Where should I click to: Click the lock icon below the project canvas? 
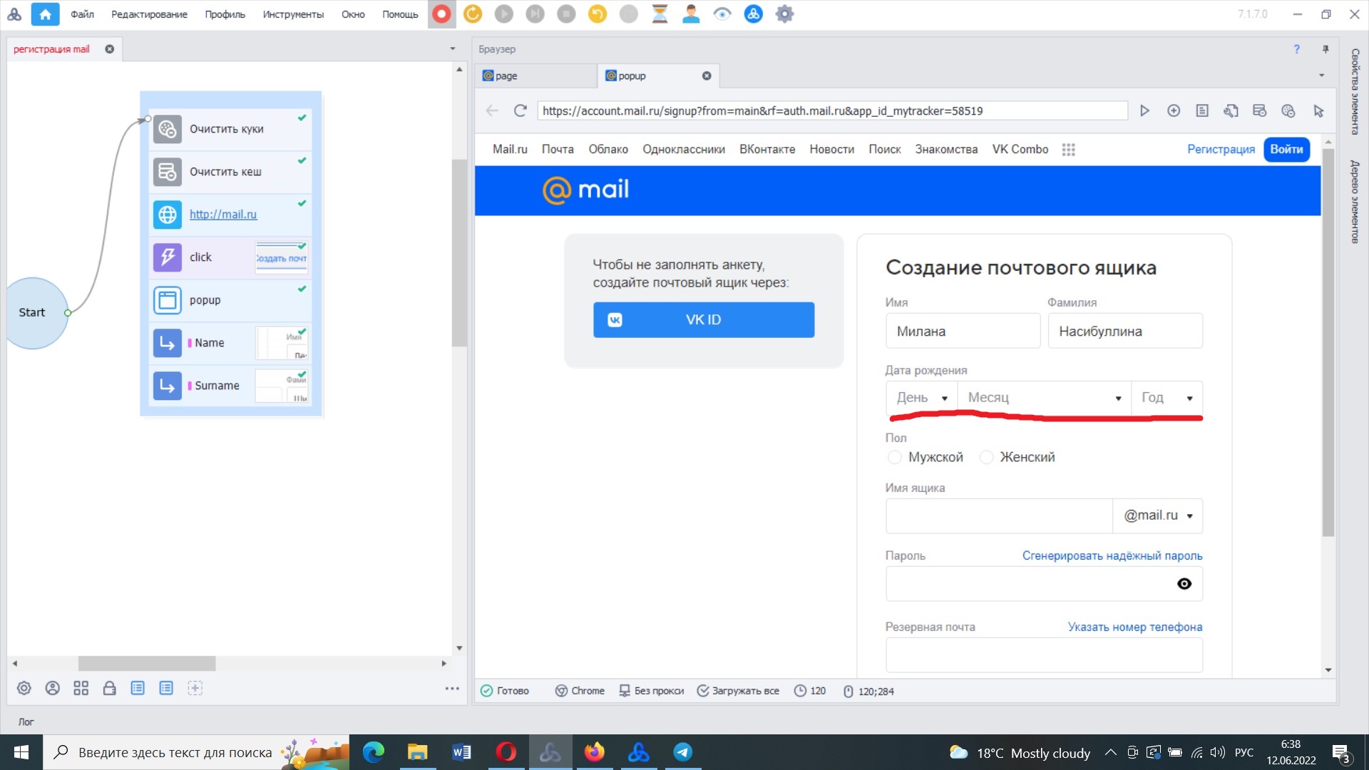109,688
